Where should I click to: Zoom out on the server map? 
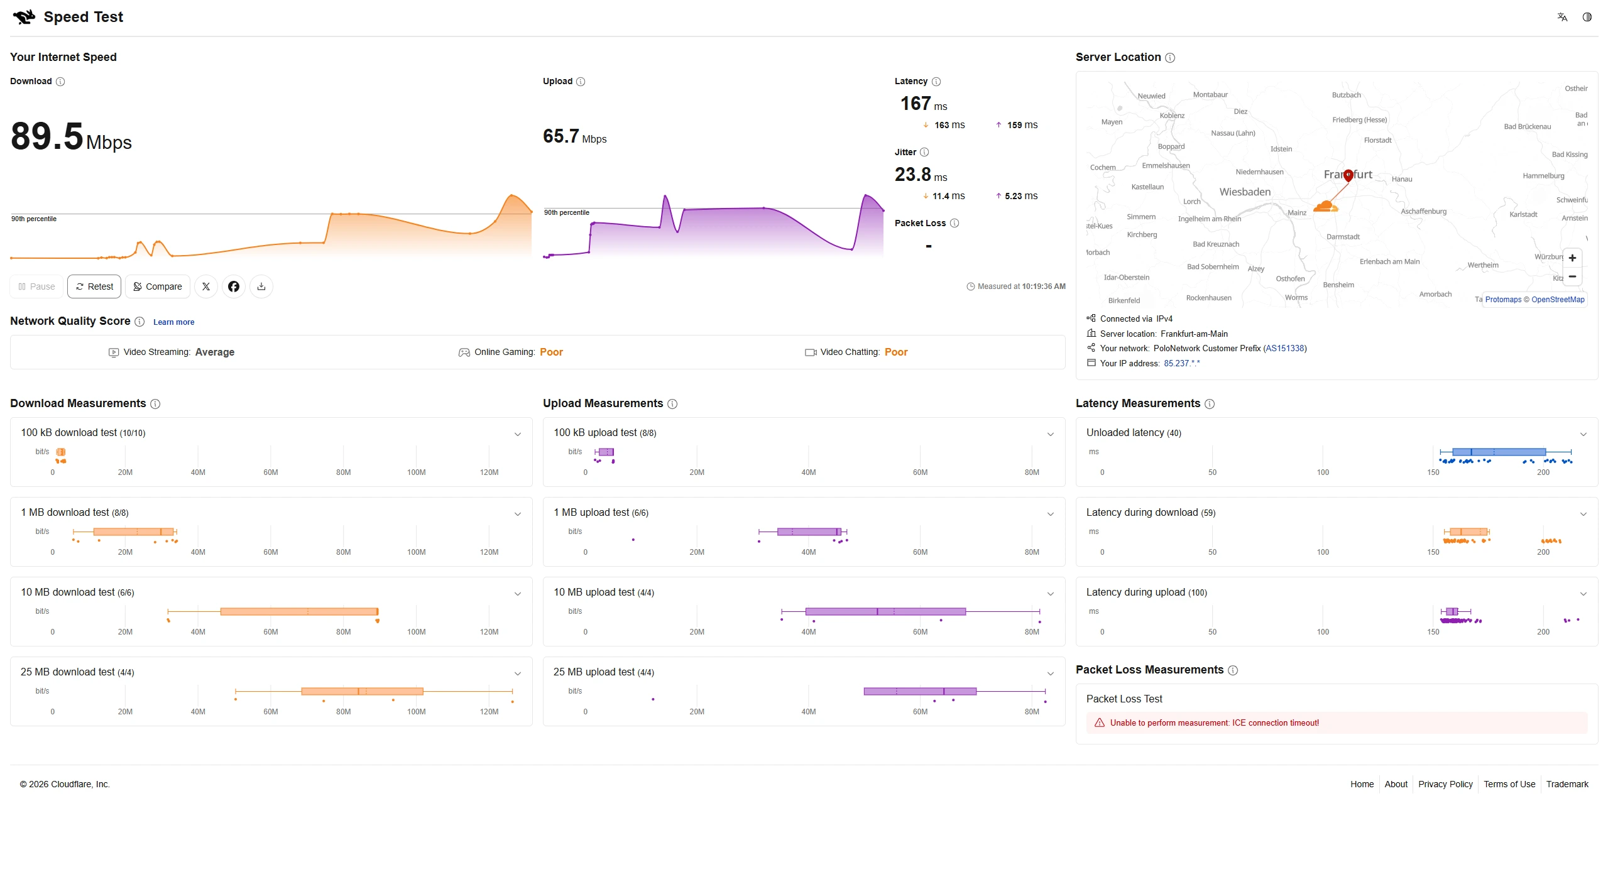[1572, 276]
